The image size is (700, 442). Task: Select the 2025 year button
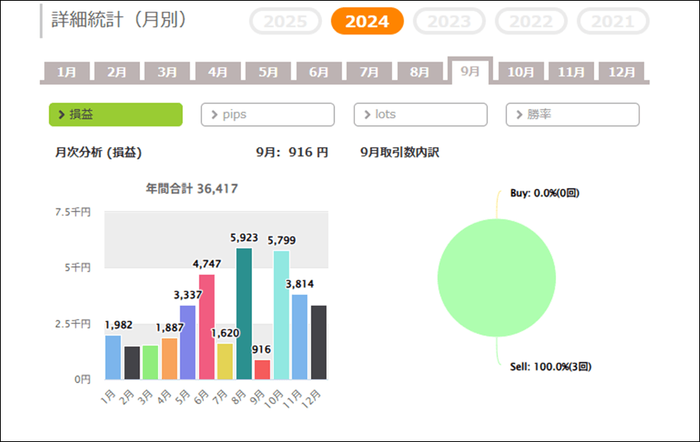[x=285, y=21]
